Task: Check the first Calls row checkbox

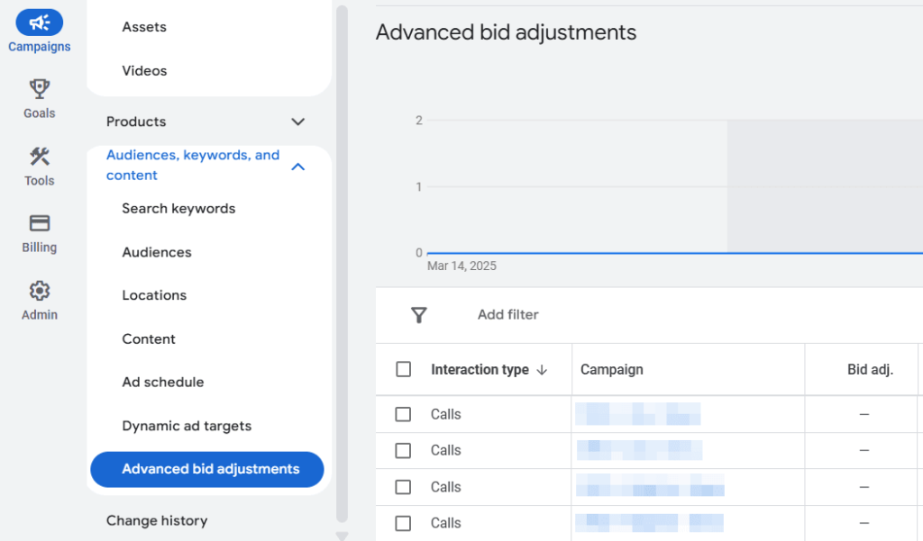Action: 403,413
